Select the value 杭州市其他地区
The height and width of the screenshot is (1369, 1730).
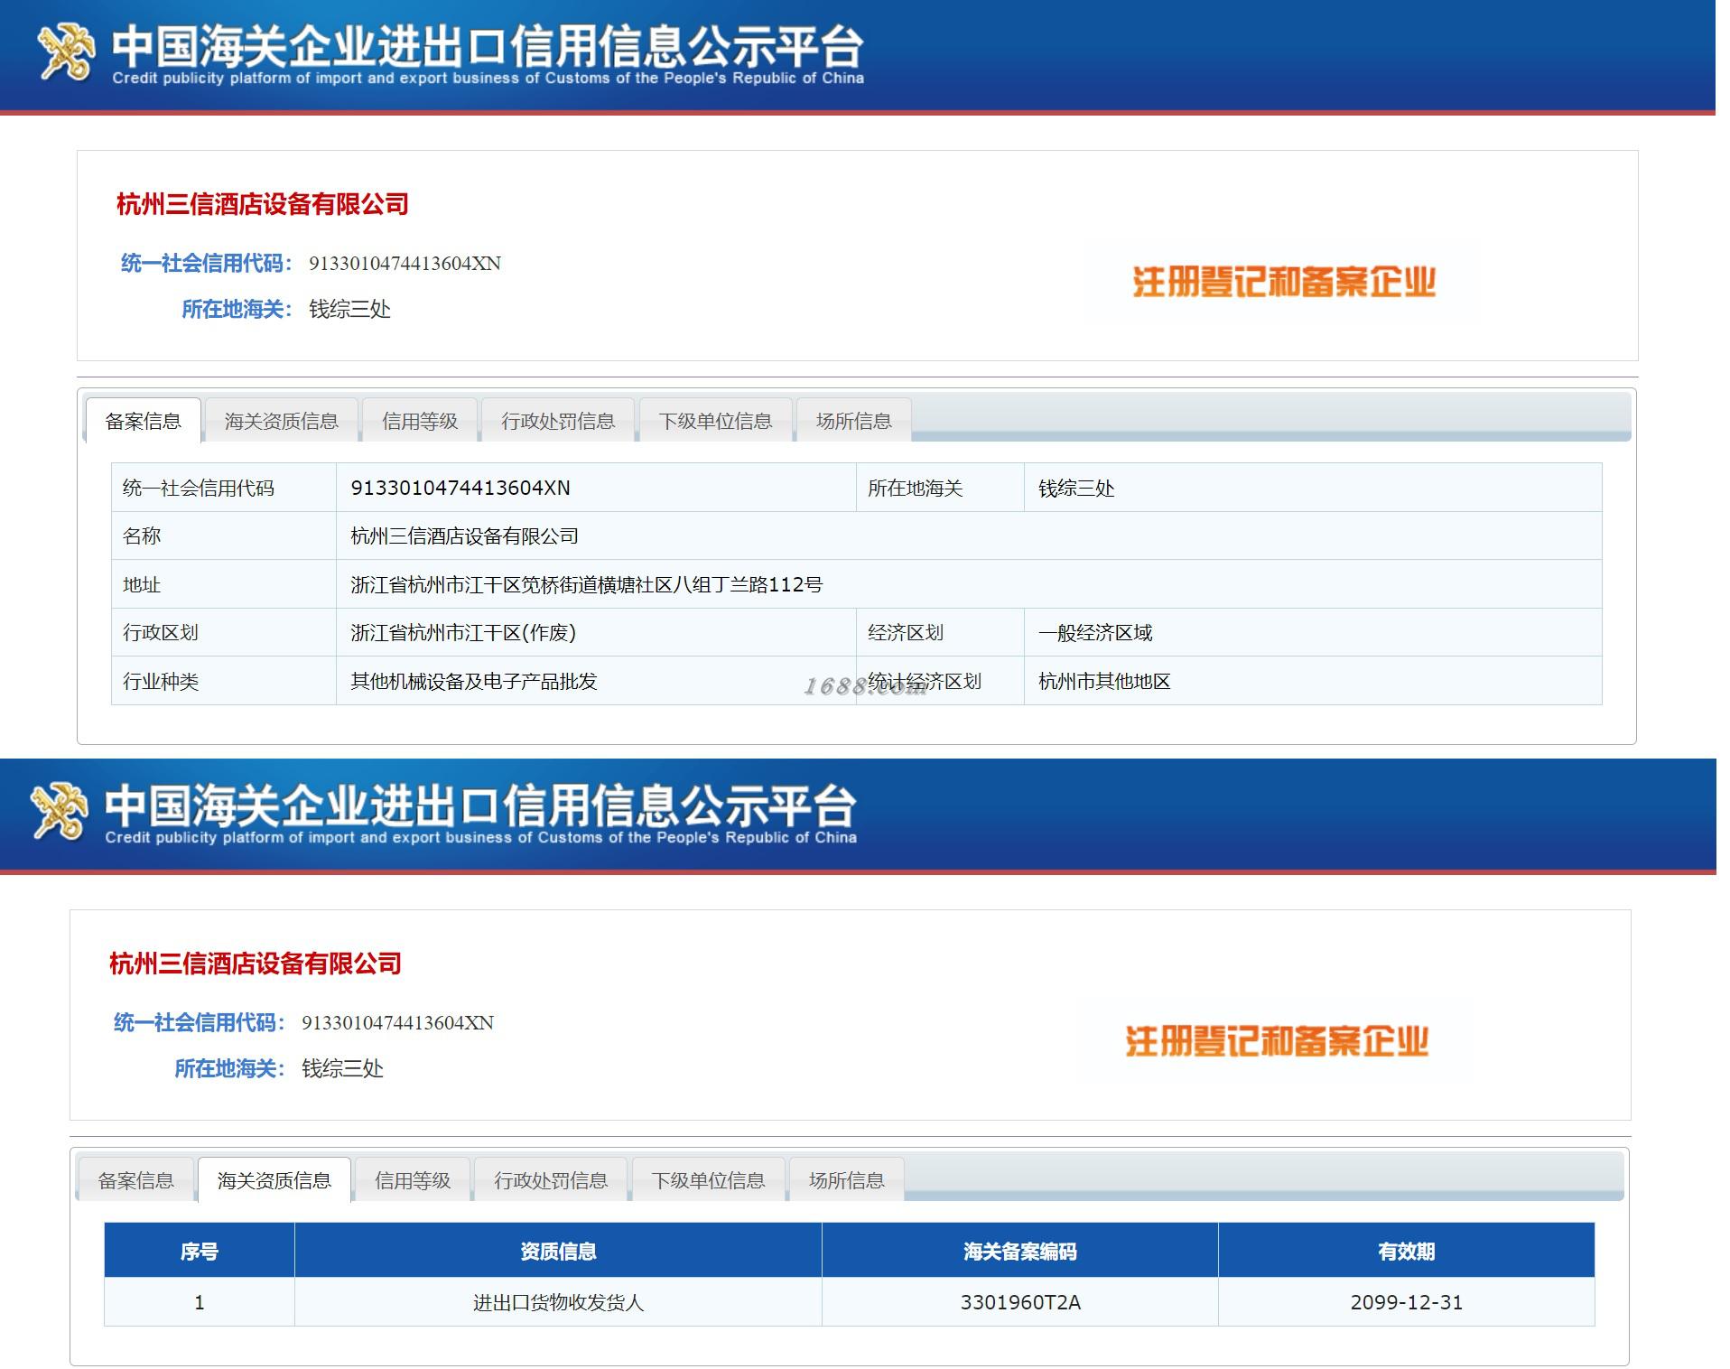(x=1104, y=681)
